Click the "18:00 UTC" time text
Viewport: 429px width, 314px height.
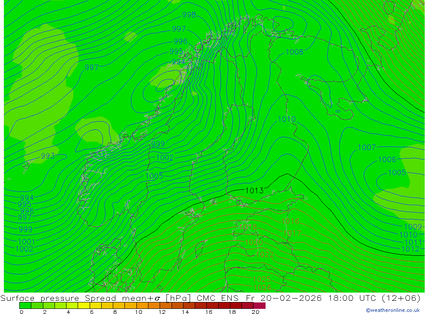(353, 298)
